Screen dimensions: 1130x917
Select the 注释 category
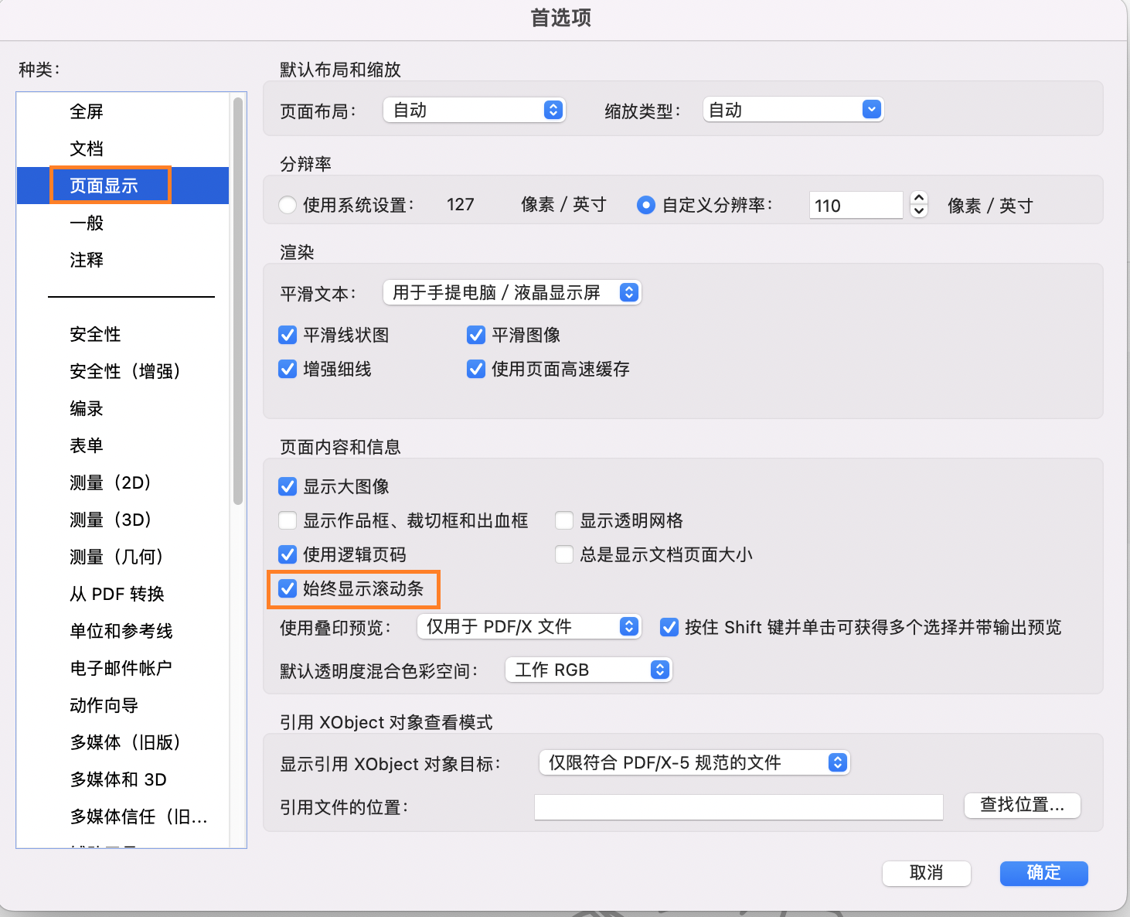pyautogui.click(x=86, y=260)
